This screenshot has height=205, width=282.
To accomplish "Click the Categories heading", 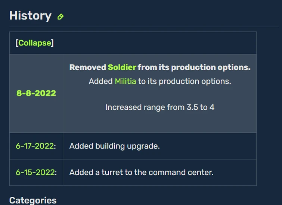I will tap(33, 200).
